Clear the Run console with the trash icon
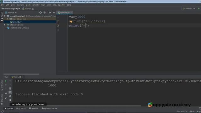This screenshot has width=201, height=113. [10, 100]
